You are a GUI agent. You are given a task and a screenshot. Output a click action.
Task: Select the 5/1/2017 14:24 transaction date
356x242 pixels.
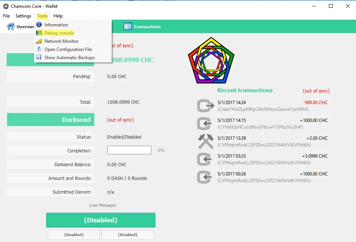(232, 103)
